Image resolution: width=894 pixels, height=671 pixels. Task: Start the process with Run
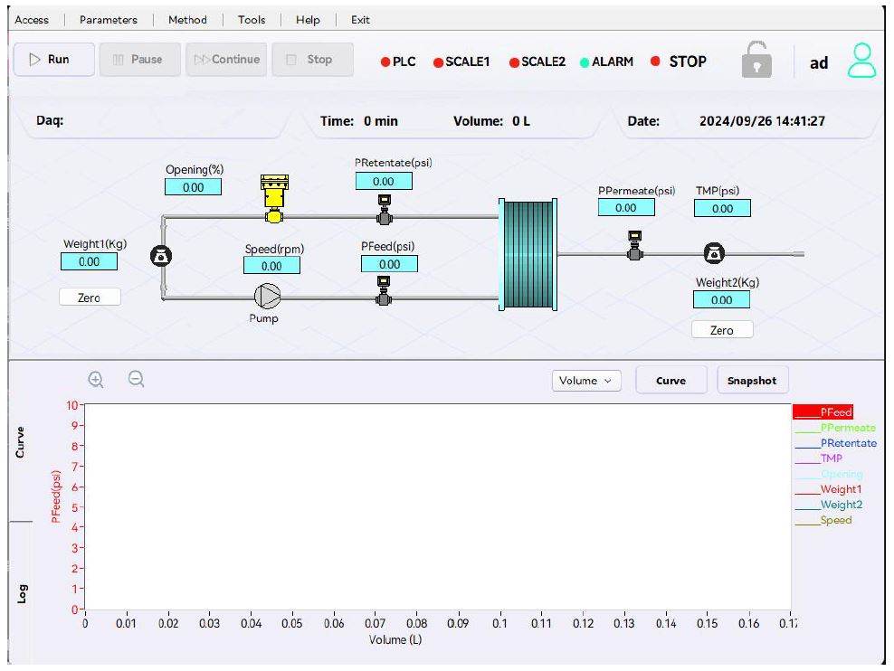click(x=54, y=60)
